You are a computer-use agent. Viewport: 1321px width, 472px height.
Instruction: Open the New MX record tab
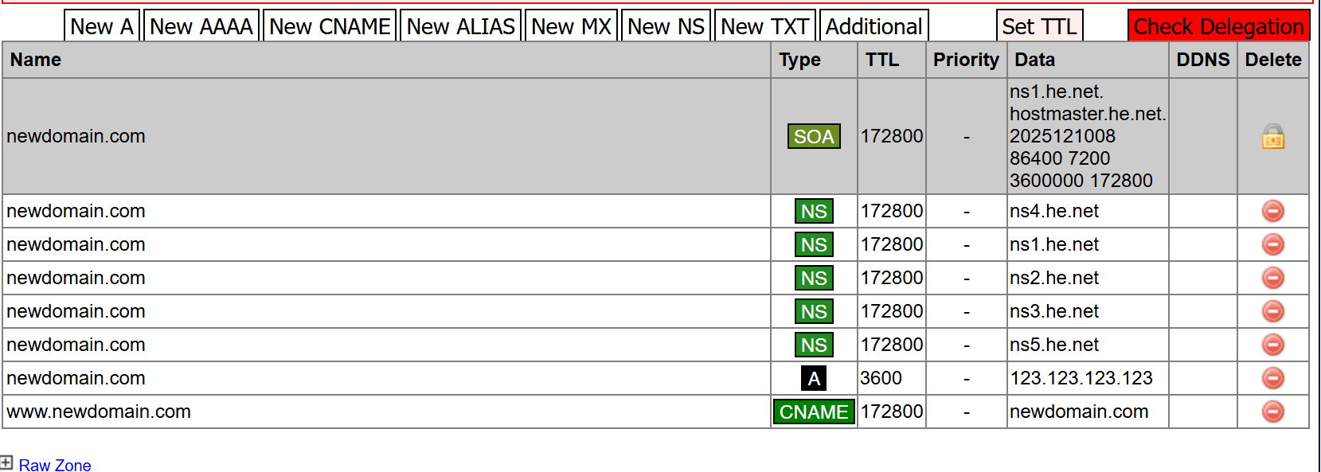tap(571, 26)
